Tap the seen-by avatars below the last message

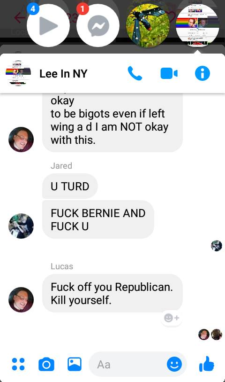210,334
